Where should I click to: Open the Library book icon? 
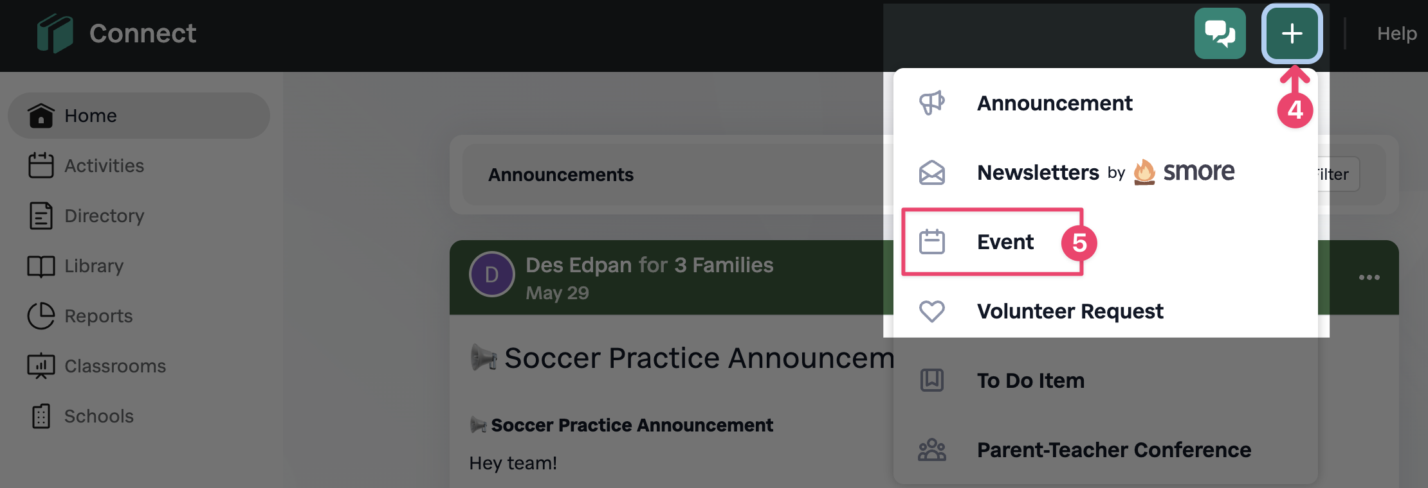41,266
